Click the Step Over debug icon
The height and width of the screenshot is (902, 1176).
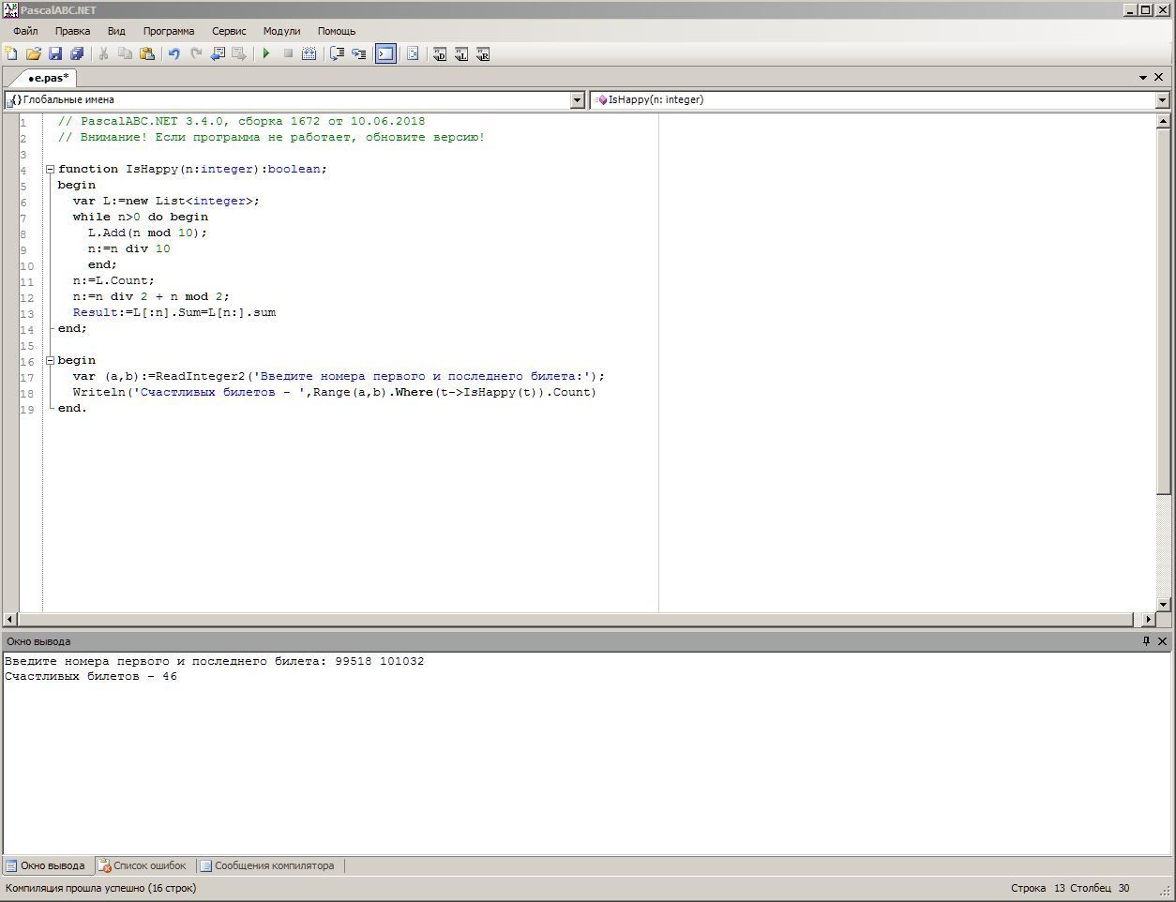337,54
